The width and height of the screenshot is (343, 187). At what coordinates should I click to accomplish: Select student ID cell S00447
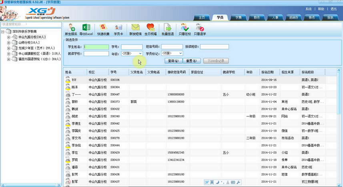pos(115,94)
